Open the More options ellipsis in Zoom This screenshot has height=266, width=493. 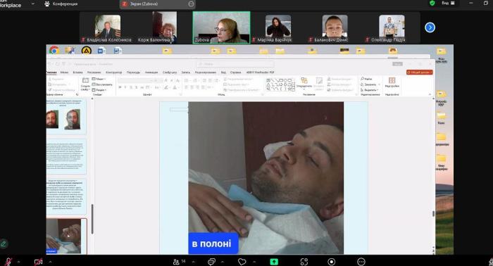(x=361, y=261)
